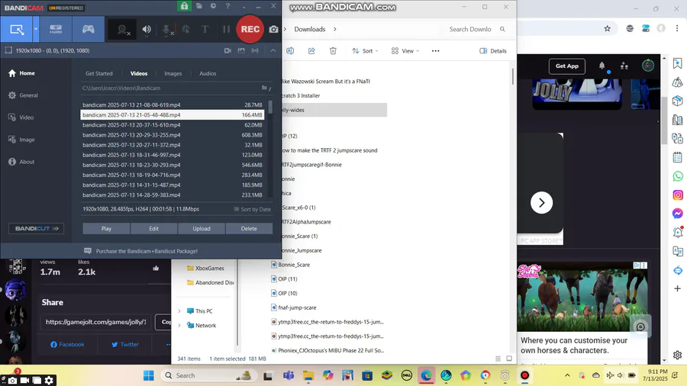Click the trash delete icon in File Explorer
This screenshot has width=687, height=386.
(333, 51)
